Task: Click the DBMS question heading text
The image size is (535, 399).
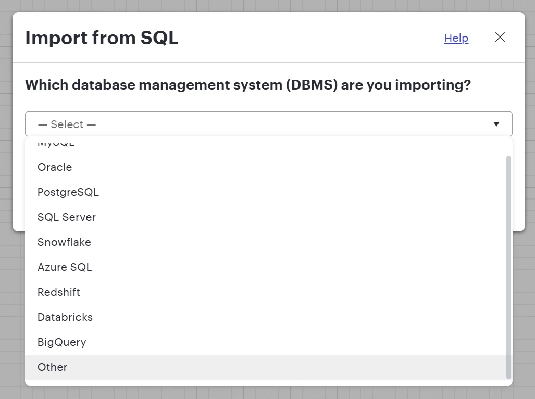Action: 248,84
